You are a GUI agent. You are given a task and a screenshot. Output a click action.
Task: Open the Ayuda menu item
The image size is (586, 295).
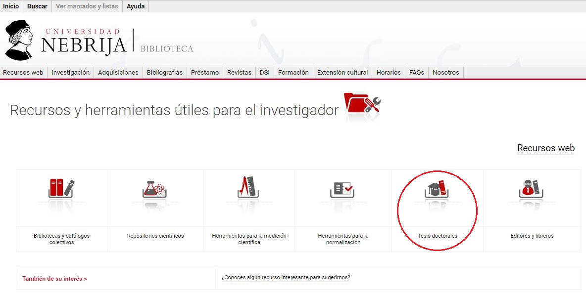pos(136,6)
